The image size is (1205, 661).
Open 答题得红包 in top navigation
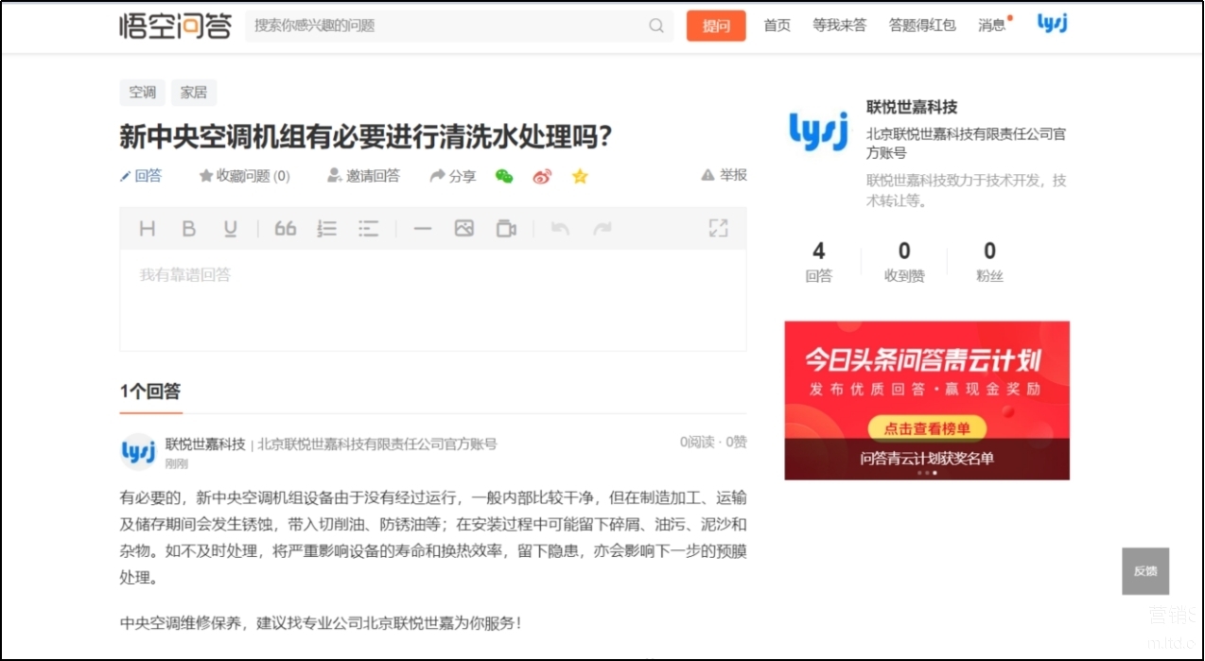[922, 26]
